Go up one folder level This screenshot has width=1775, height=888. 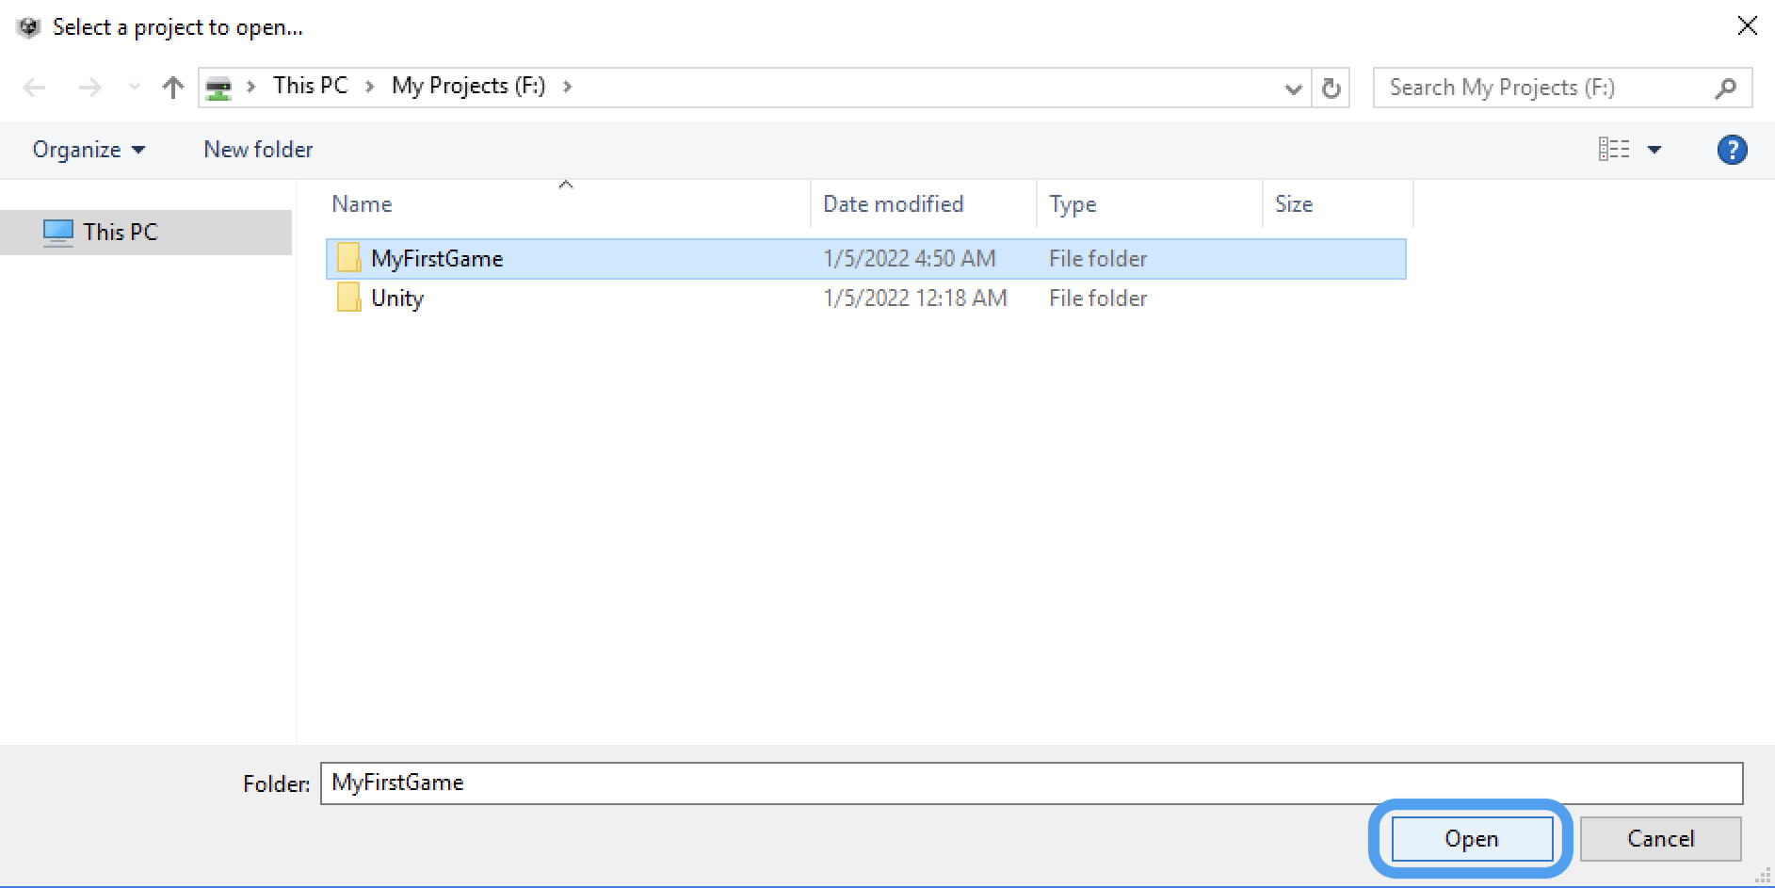(172, 88)
